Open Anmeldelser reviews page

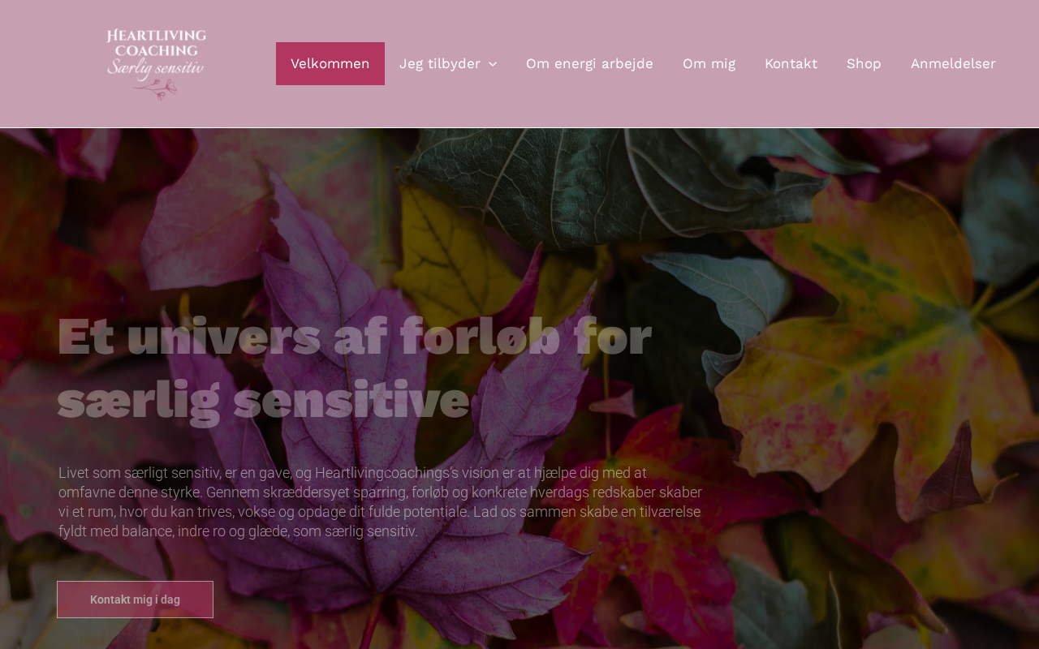[953, 63]
